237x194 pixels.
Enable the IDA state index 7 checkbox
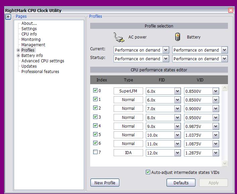(95, 152)
